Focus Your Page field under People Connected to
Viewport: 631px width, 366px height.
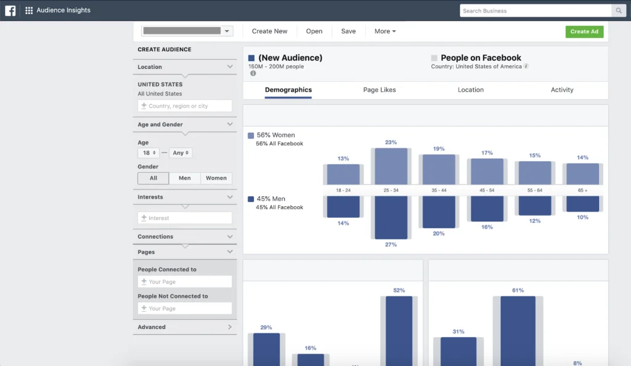185,282
